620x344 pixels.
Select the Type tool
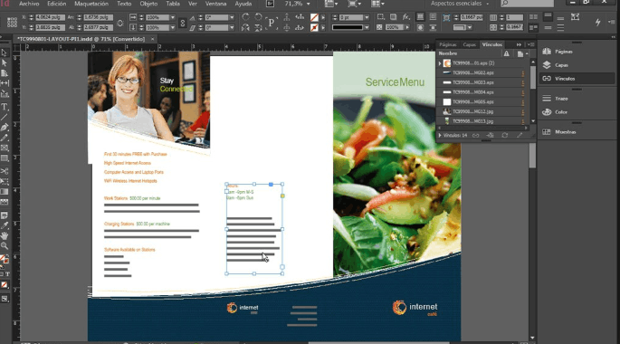click(5, 107)
